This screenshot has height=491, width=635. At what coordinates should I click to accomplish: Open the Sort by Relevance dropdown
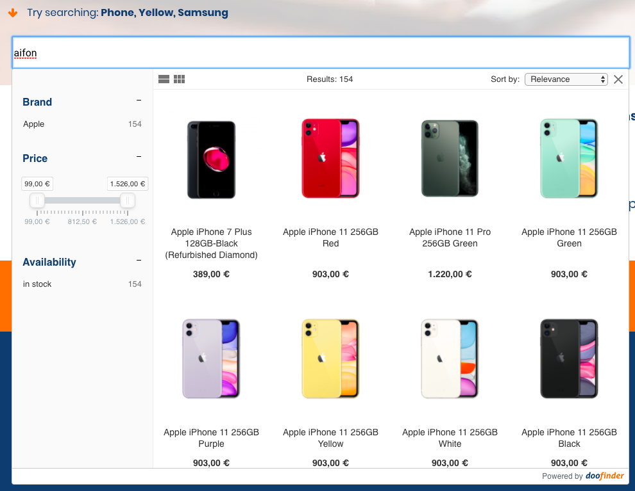566,79
